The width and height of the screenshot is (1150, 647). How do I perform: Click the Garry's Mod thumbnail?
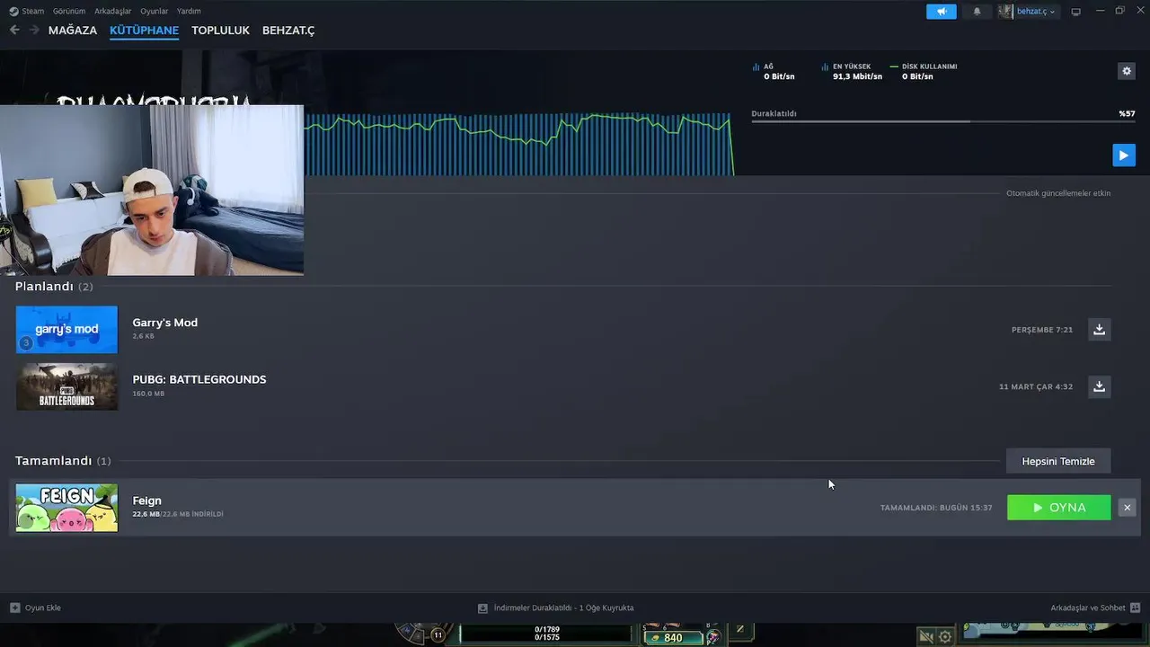point(66,330)
